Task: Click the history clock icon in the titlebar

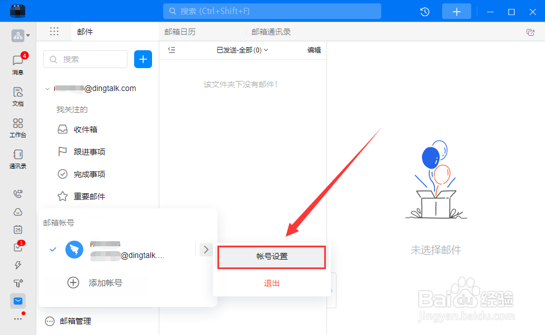Action: [424, 11]
